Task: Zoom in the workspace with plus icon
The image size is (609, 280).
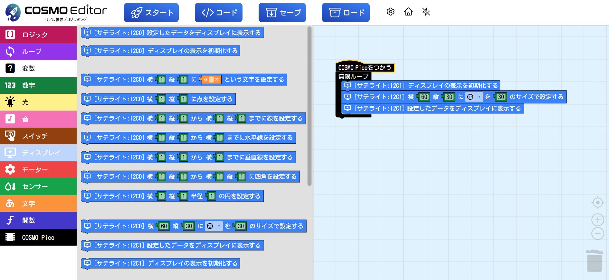Action: click(x=598, y=220)
